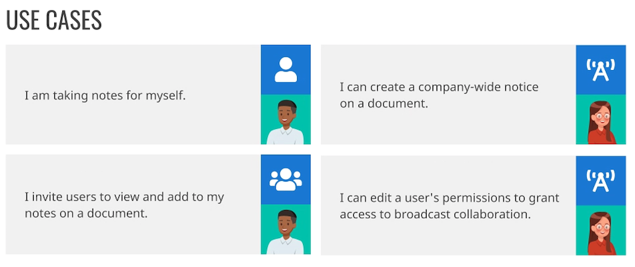
Task: Select the text "I am taking notes for myself."
Action: (105, 96)
